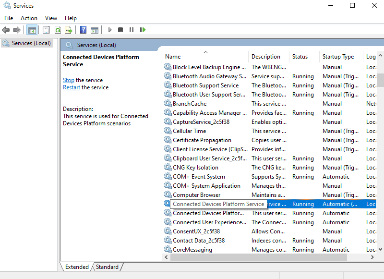Image resolution: width=384 pixels, height=279 pixels.
Task: Click the blue Help toolbar icon
Action: click(84, 30)
